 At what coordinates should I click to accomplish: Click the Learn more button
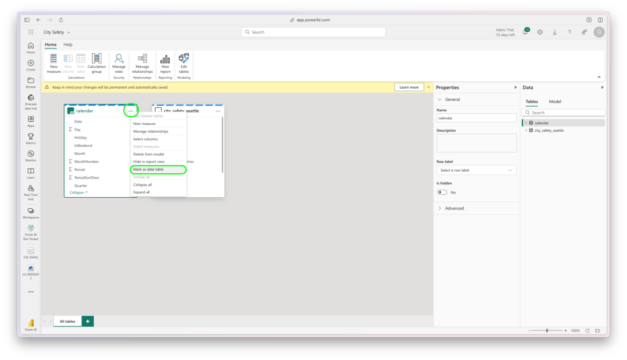(x=409, y=88)
